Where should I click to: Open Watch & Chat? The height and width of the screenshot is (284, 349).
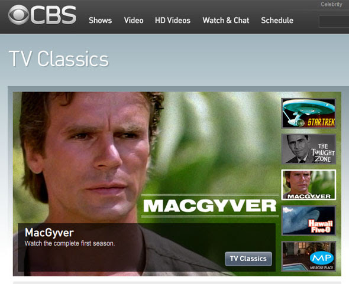click(x=226, y=21)
